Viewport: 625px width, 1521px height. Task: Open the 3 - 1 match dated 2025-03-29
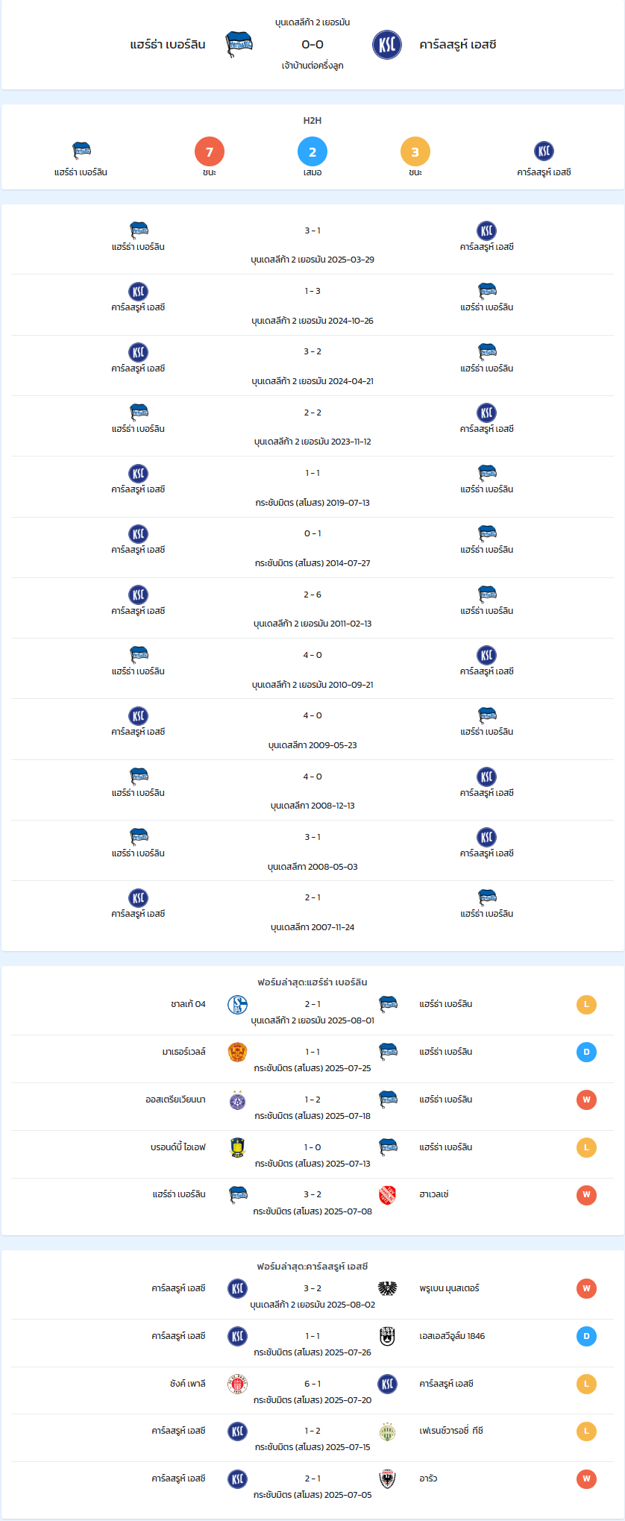312,245
